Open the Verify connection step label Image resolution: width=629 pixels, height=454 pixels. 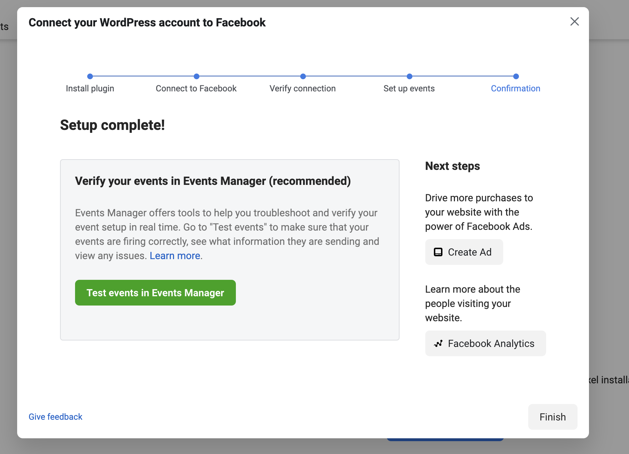303,89
